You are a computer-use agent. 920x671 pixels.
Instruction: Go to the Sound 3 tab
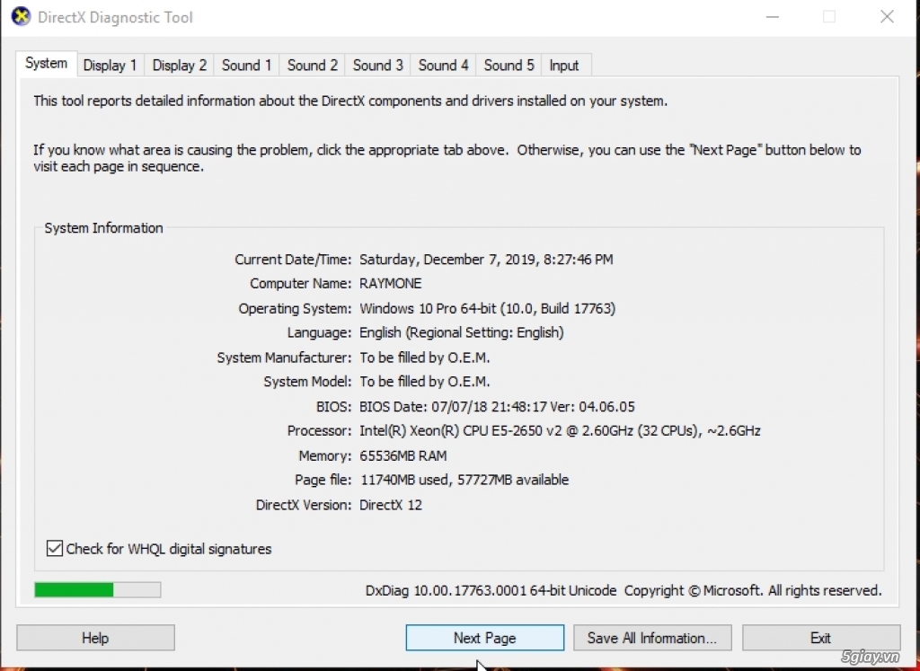[x=378, y=65]
